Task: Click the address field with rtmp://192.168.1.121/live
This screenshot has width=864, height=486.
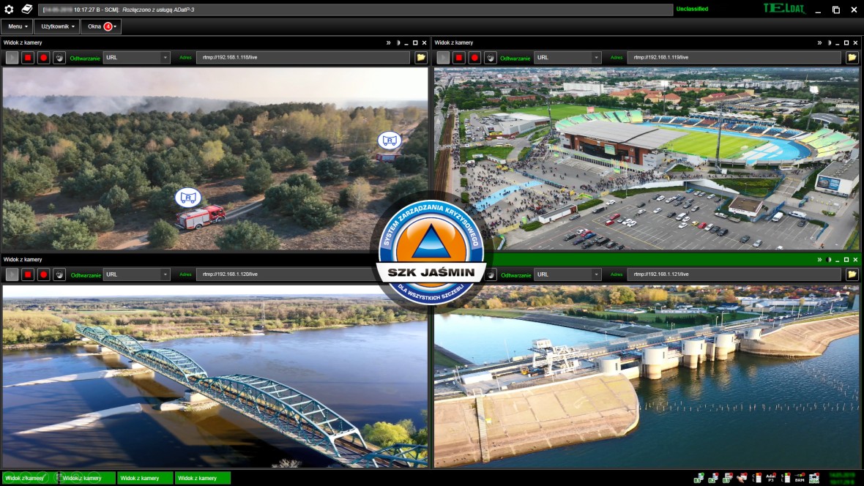Action: point(734,274)
